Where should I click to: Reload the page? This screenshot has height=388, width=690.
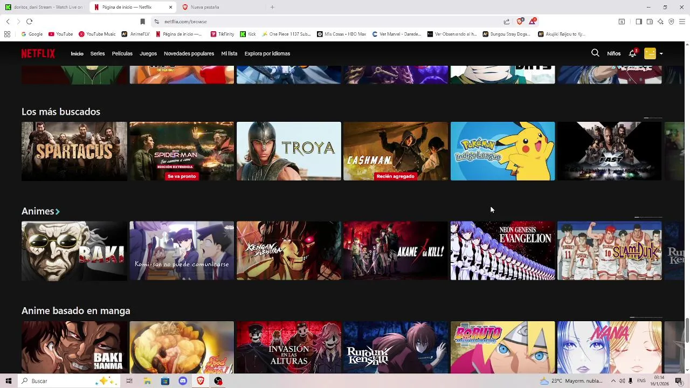pyautogui.click(x=29, y=22)
